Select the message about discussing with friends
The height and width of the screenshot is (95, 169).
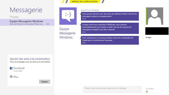click(110, 16)
